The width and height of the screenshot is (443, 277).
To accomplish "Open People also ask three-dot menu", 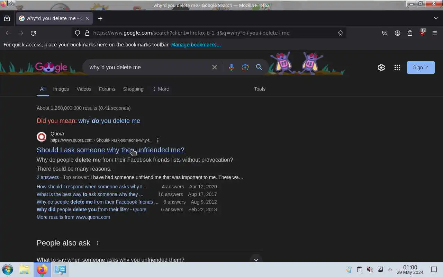I will [98, 243].
